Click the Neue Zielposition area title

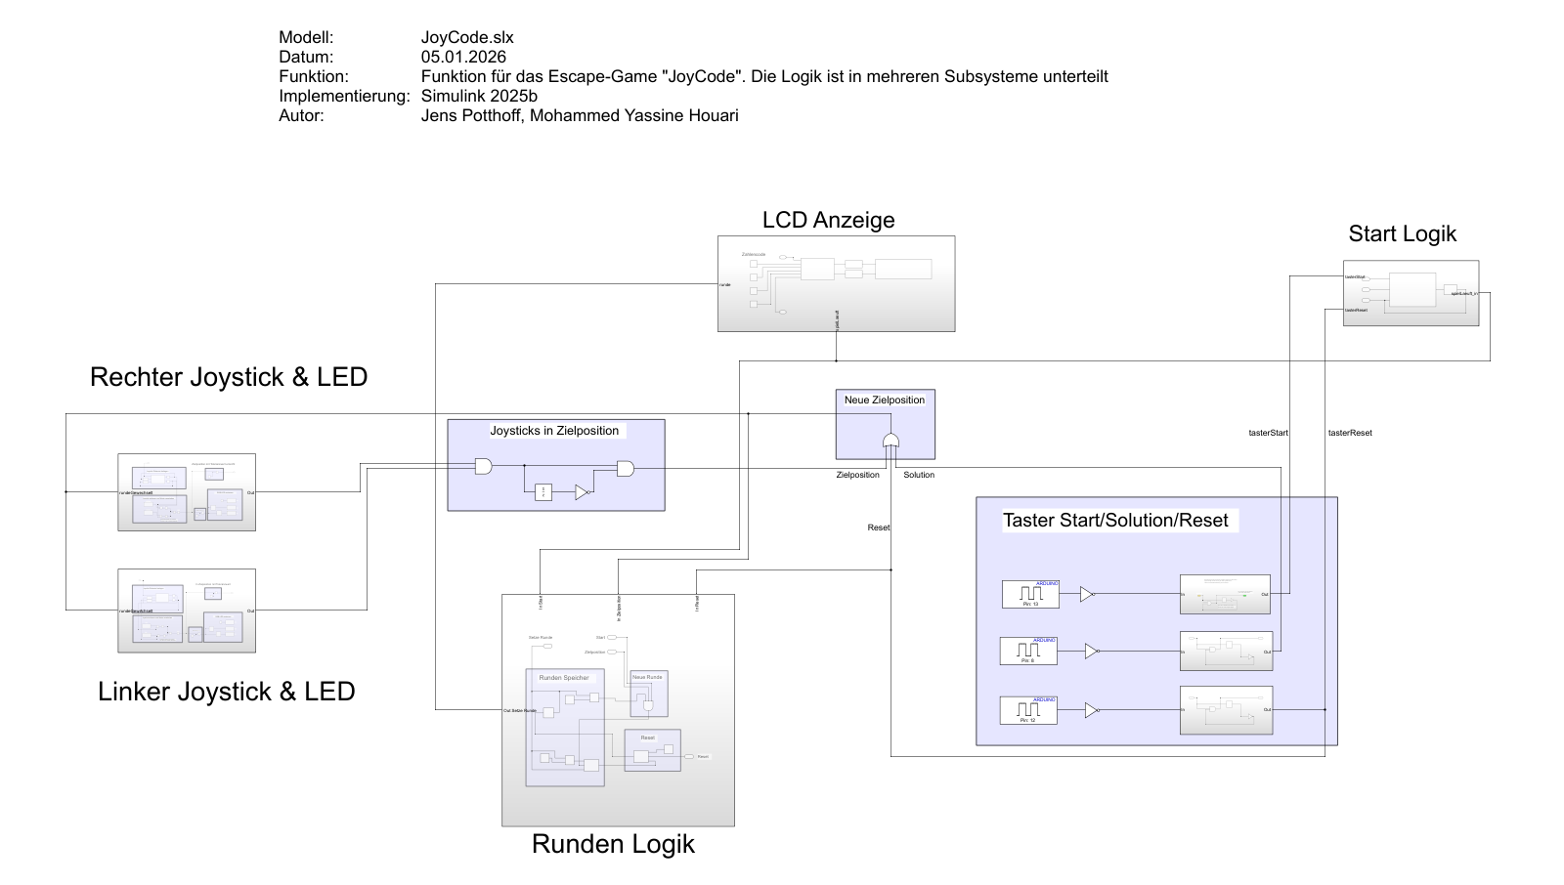click(x=884, y=400)
